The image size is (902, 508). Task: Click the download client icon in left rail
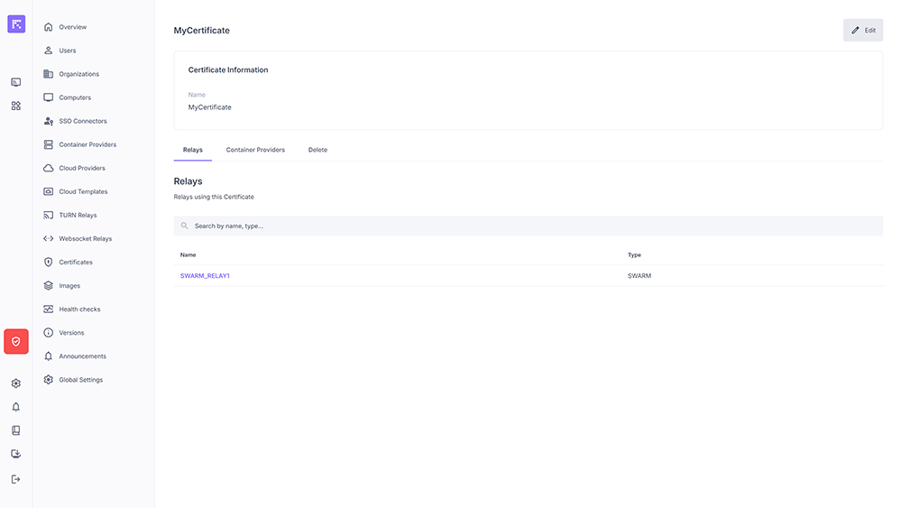(16, 454)
